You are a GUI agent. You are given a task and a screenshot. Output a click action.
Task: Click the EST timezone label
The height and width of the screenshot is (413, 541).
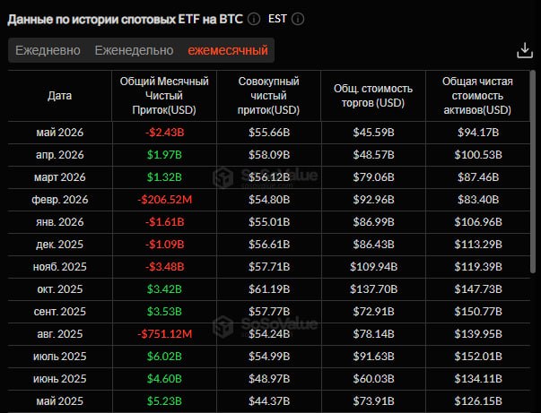277,19
